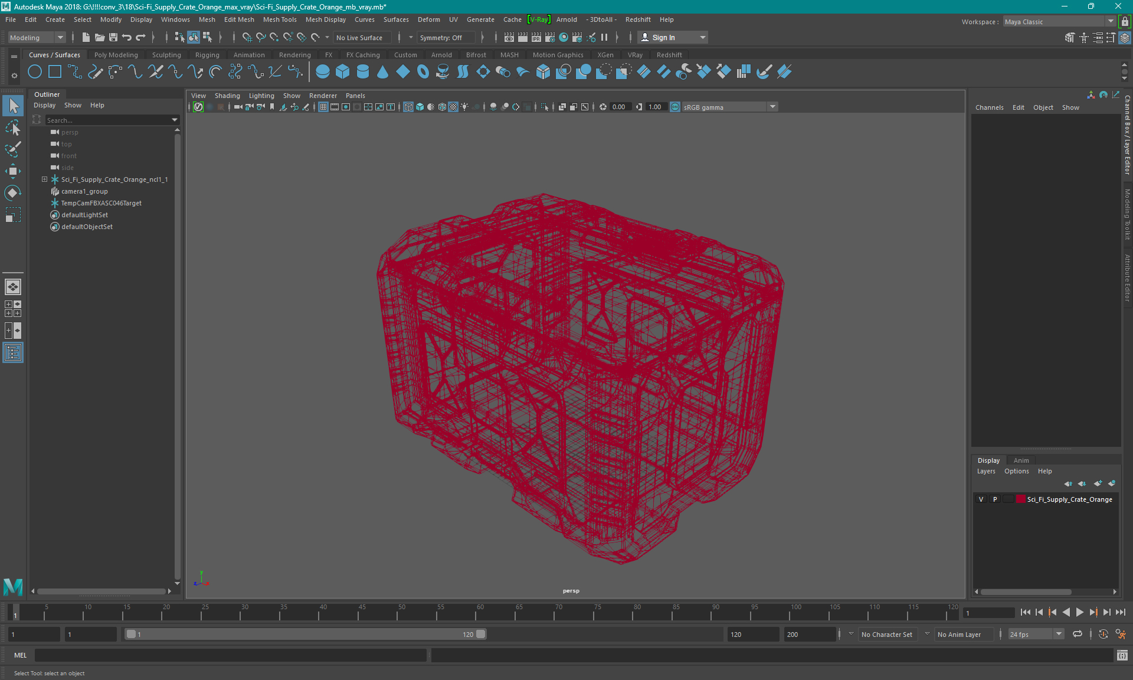Toggle the P column for layer
The height and width of the screenshot is (680, 1133).
pos(994,499)
